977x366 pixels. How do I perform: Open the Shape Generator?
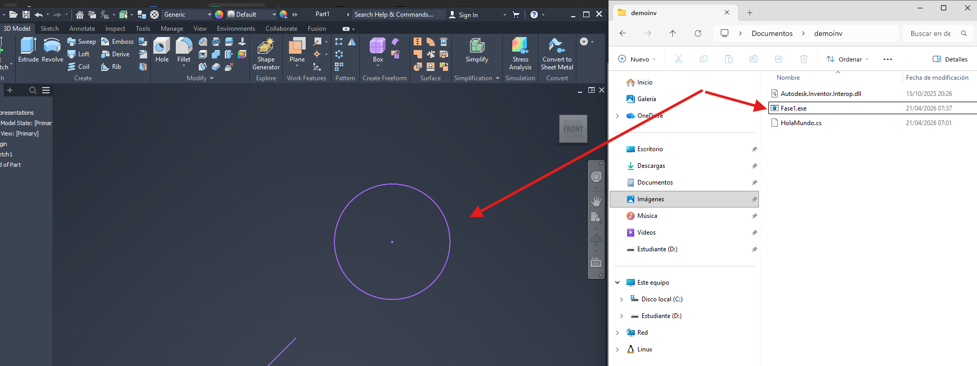tap(266, 54)
